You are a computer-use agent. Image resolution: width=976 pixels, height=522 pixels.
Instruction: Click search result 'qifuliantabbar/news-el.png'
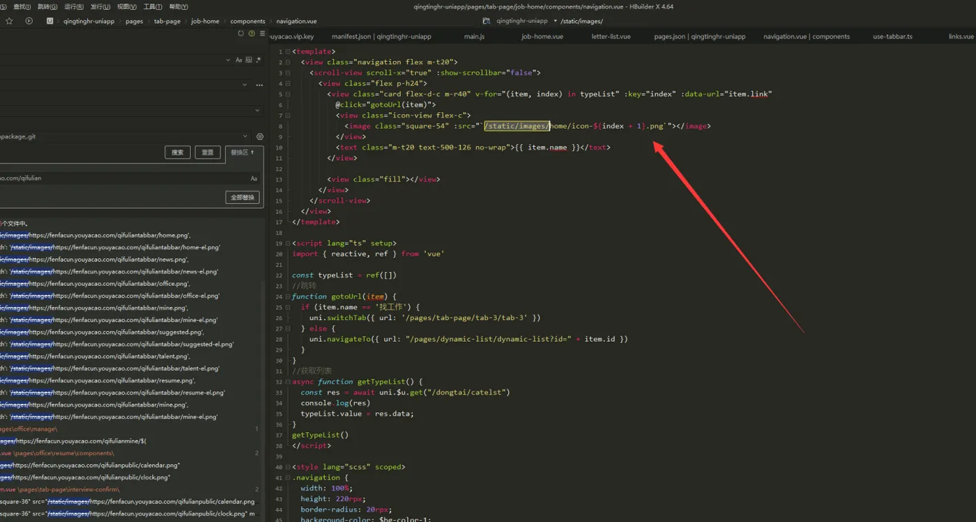(109, 271)
